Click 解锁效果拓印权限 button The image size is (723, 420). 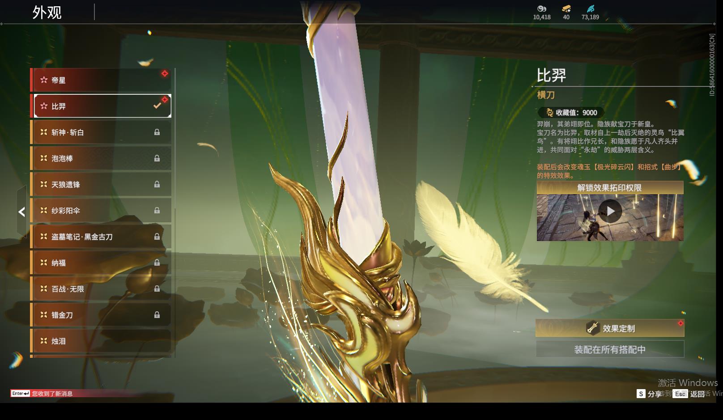[610, 188]
